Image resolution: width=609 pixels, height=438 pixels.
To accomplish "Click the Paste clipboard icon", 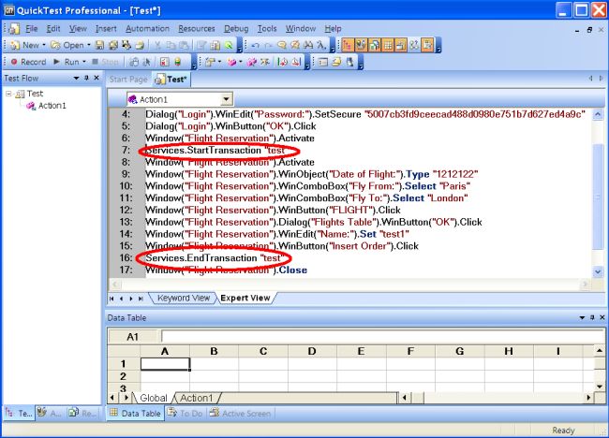I will tap(184, 45).
